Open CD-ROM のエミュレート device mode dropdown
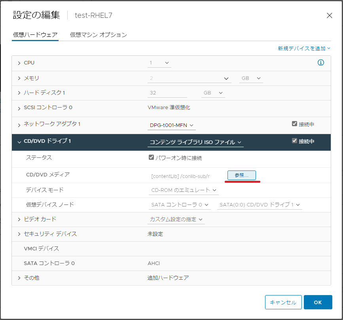 click(x=184, y=190)
